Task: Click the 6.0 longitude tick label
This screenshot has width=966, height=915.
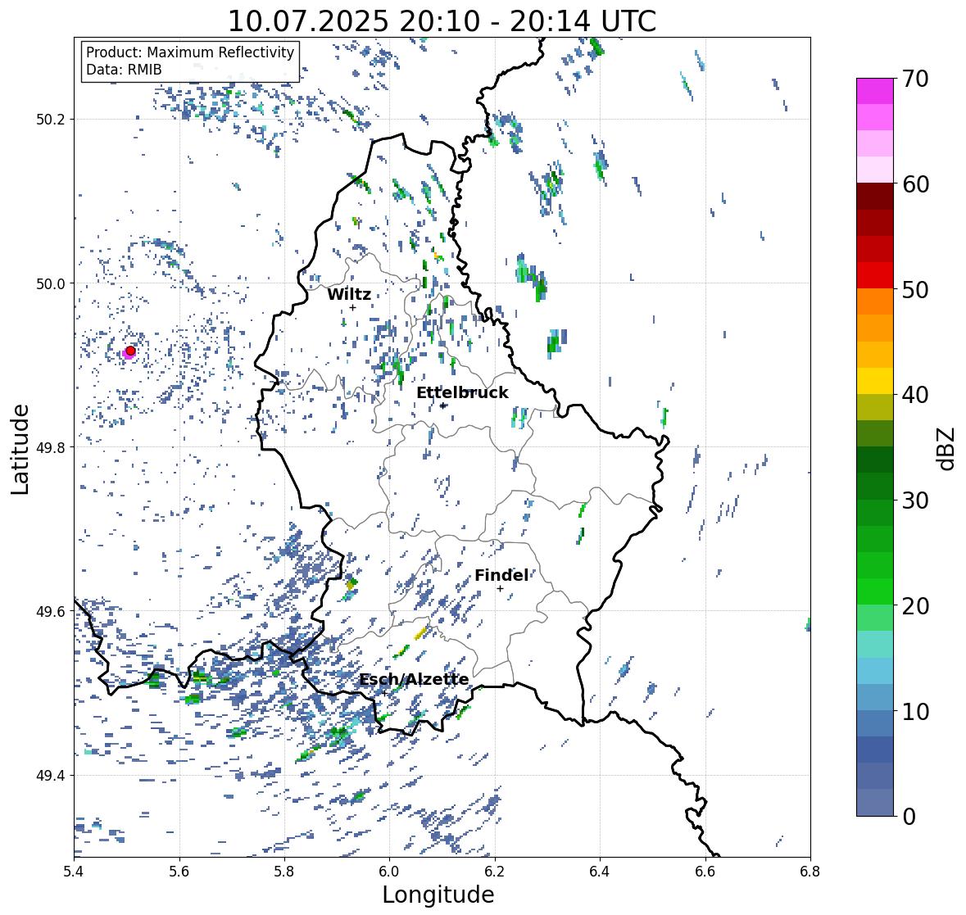Action: point(389,871)
